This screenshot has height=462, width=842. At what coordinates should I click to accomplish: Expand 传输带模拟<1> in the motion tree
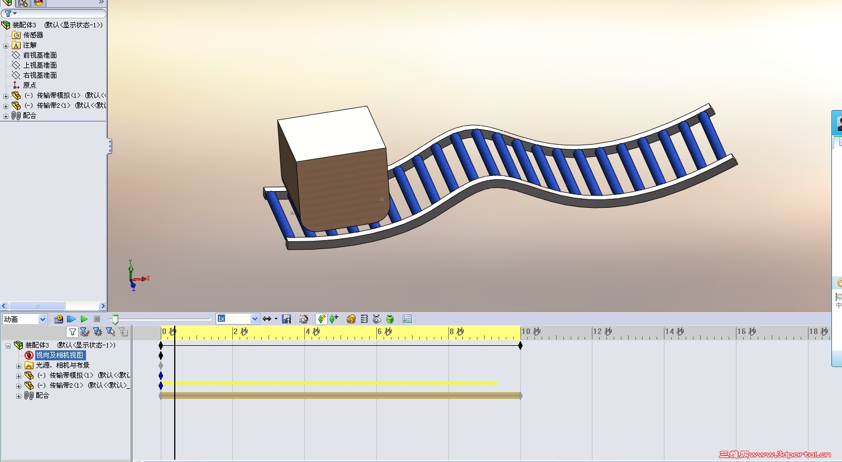(x=18, y=376)
